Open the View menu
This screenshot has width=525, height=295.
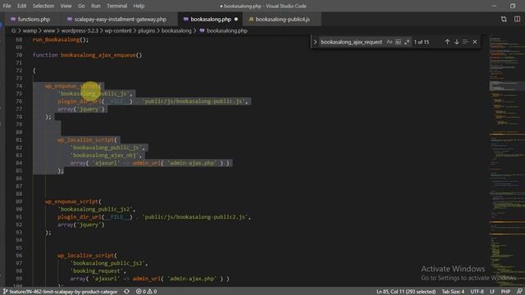pos(66,6)
